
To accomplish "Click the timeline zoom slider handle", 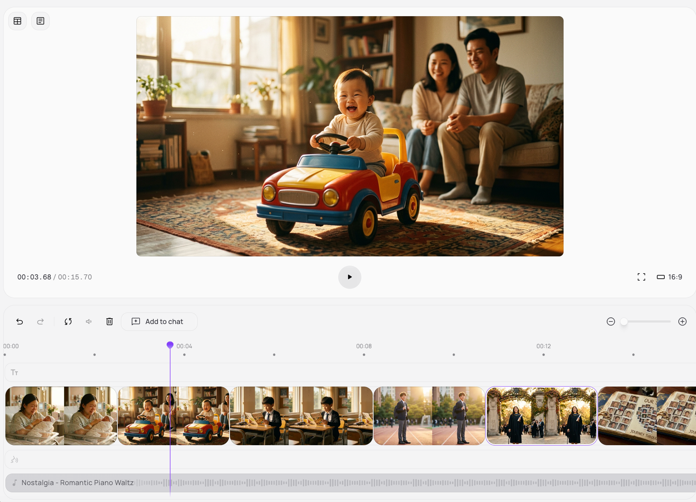I will (624, 321).
